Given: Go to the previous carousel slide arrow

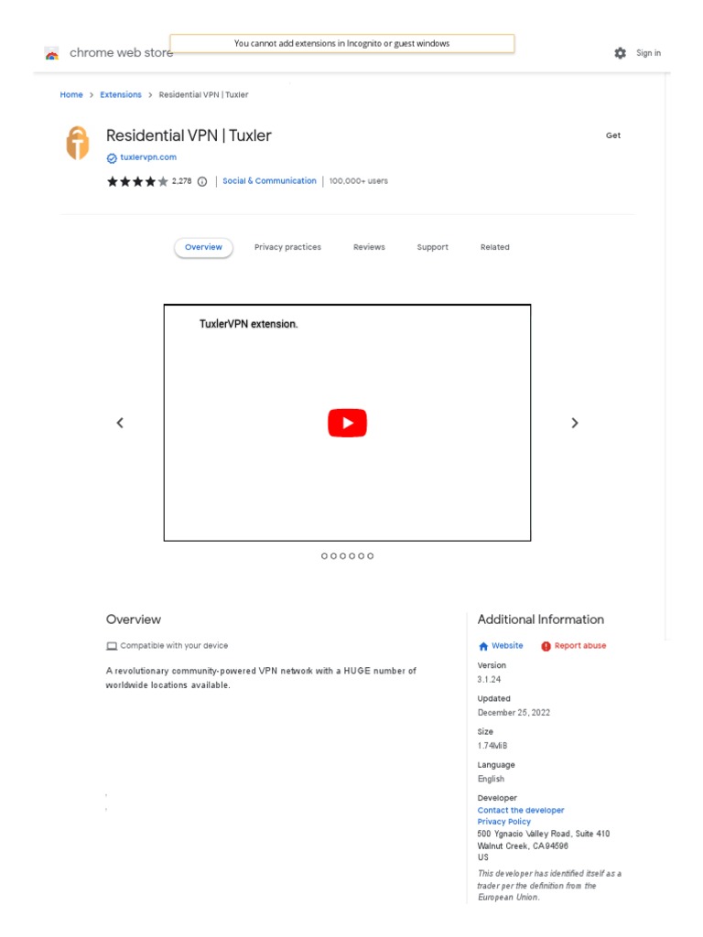Looking at the screenshot, I should pyautogui.click(x=120, y=423).
